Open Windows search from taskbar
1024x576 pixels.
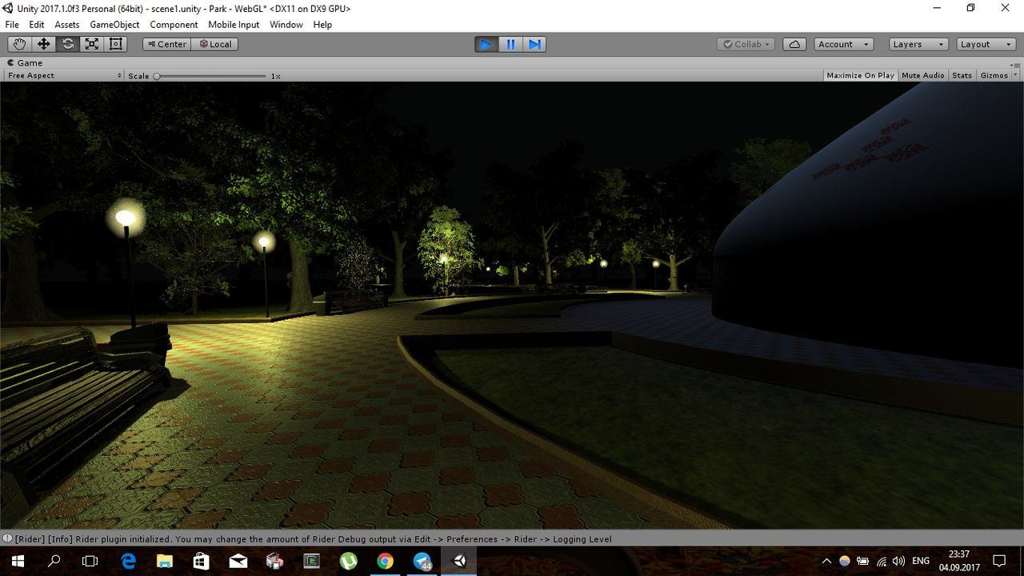pos(54,561)
